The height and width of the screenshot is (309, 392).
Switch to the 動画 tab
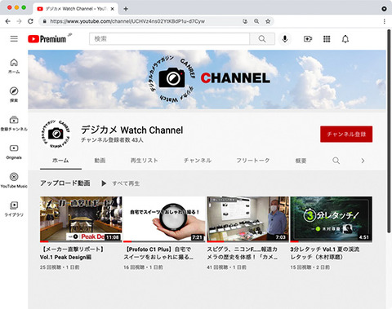pos(100,161)
